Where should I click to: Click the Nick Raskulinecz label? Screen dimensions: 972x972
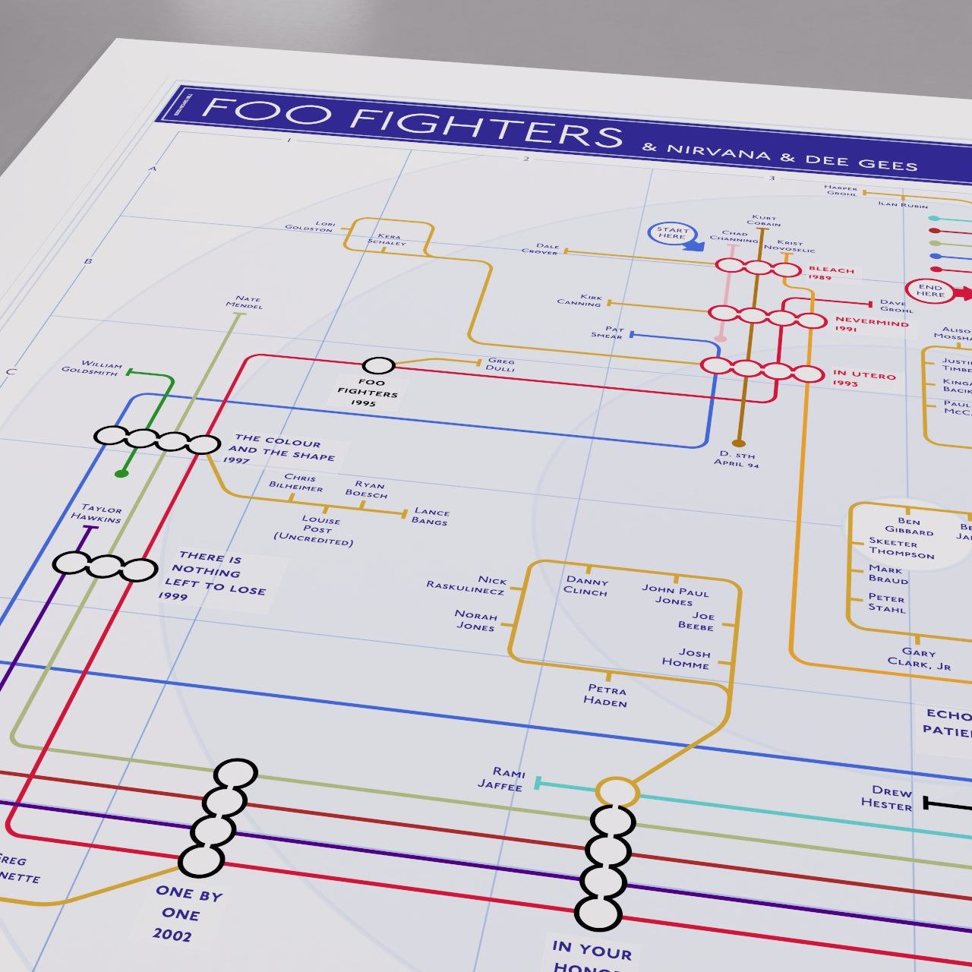coord(466,584)
